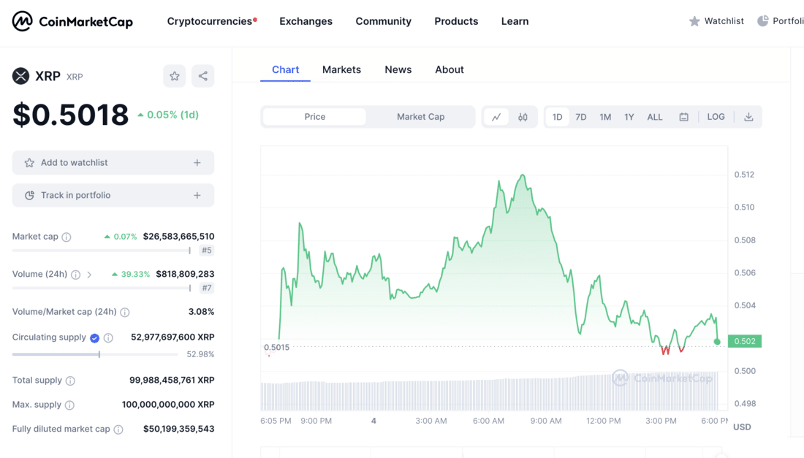Click Track in portfolio button
Screen dimensions: 804x458
(x=113, y=195)
